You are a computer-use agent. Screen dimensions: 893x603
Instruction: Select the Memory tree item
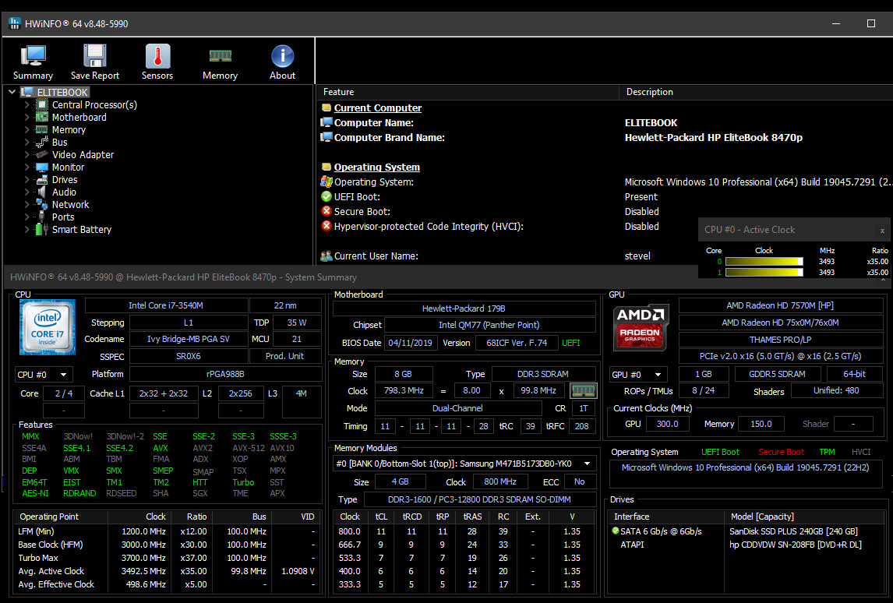[69, 130]
